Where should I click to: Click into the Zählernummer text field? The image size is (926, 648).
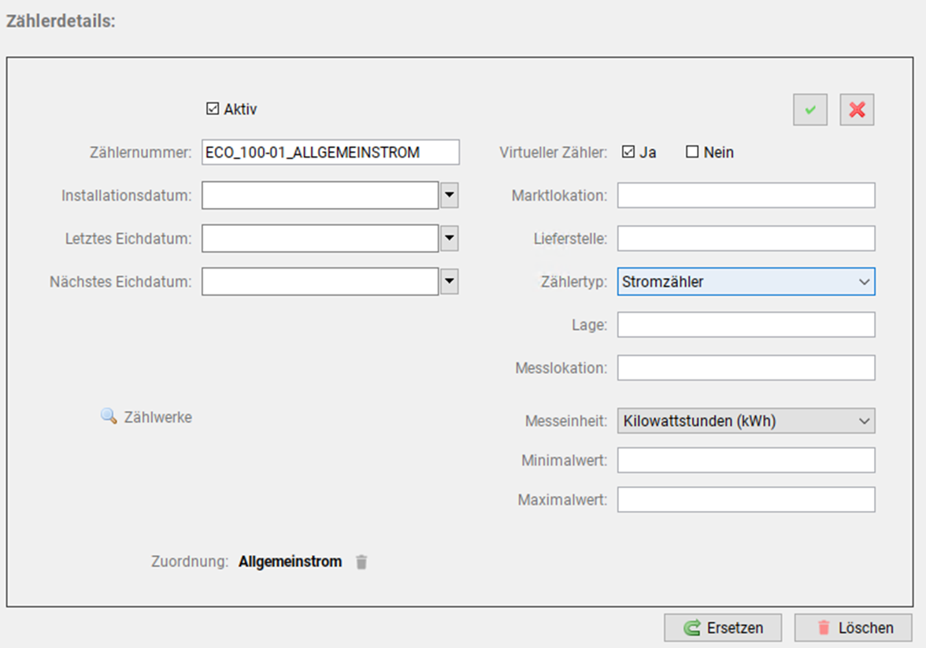[330, 153]
